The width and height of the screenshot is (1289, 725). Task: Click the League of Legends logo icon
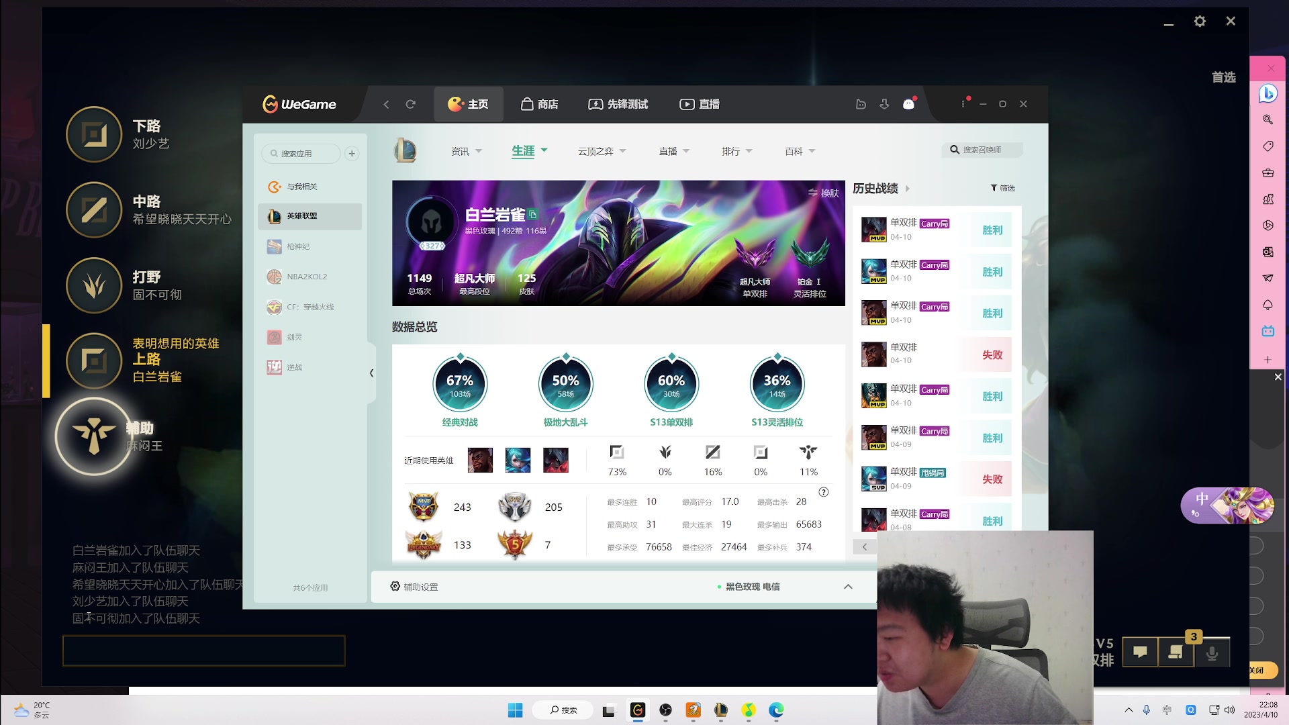point(405,150)
